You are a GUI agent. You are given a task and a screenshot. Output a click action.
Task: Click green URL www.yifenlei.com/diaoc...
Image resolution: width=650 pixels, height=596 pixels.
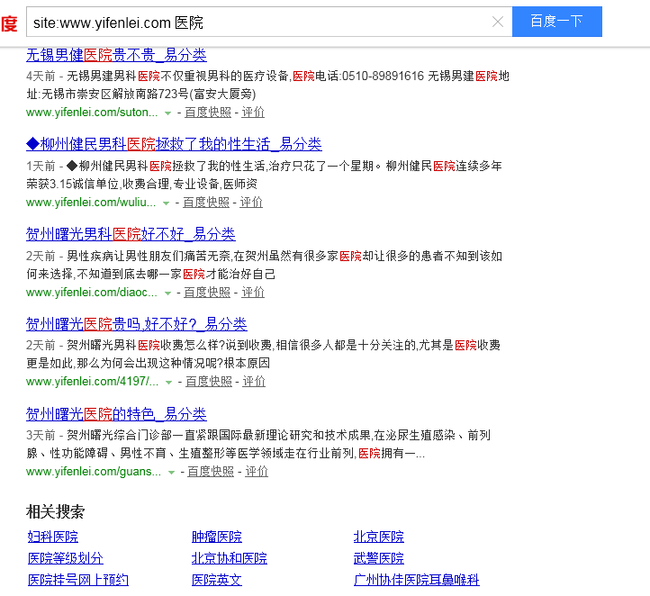tap(92, 293)
